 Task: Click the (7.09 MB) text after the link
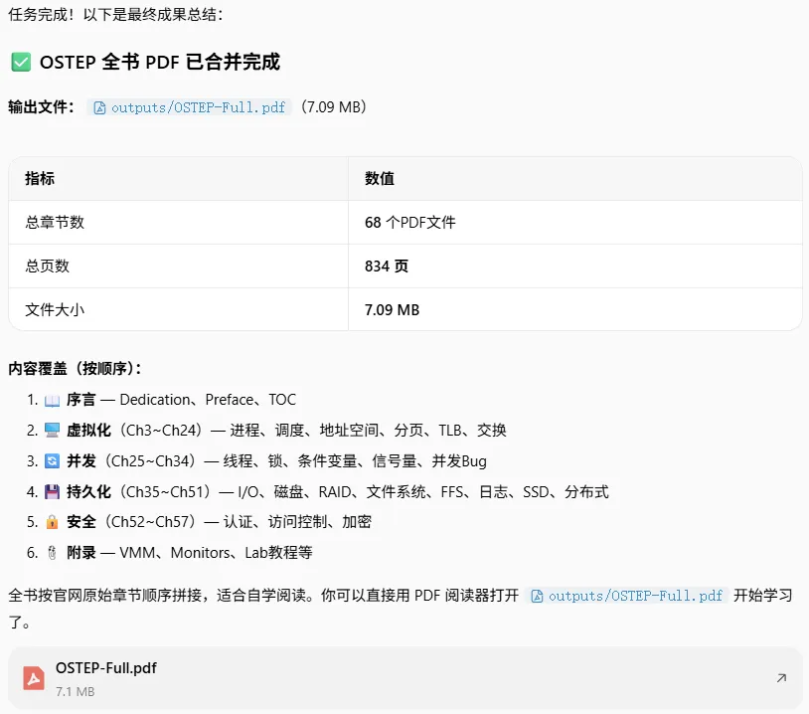pyautogui.click(x=334, y=106)
